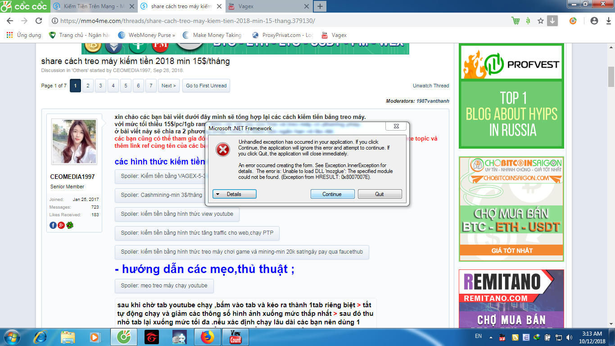
Task: Expand spoiler 'mẹo treo máy chạy youtube'
Action: click(x=164, y=286)
